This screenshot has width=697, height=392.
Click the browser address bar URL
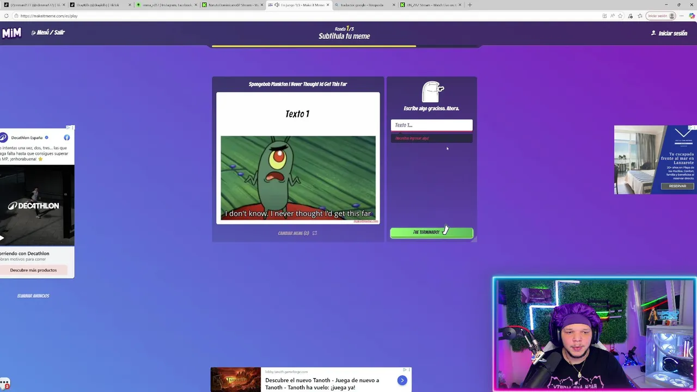(x=49, y=16)
